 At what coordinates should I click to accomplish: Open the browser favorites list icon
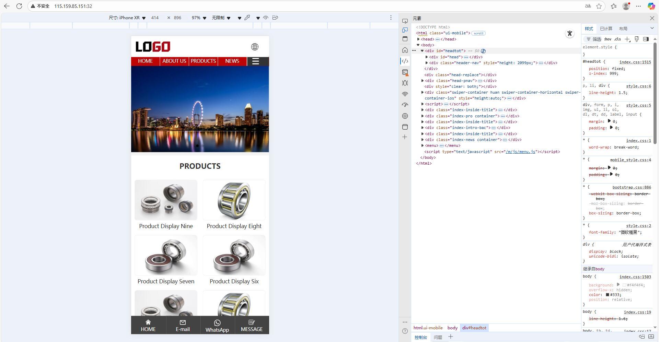coord(614,6)
